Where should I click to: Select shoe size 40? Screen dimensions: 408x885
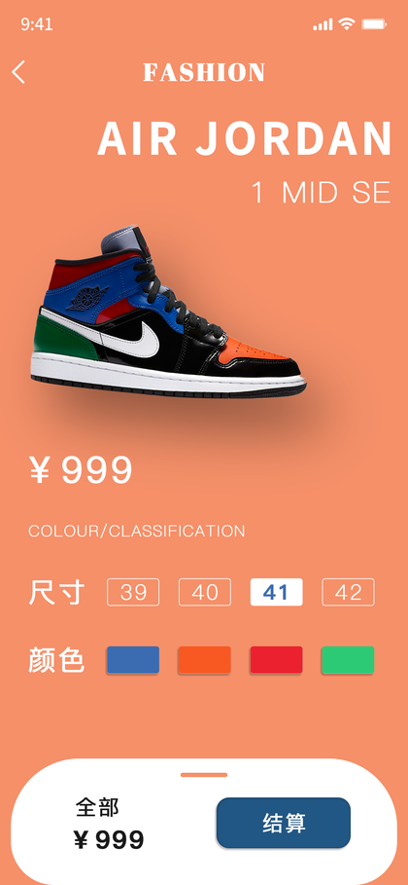click(x=205, y=592)
